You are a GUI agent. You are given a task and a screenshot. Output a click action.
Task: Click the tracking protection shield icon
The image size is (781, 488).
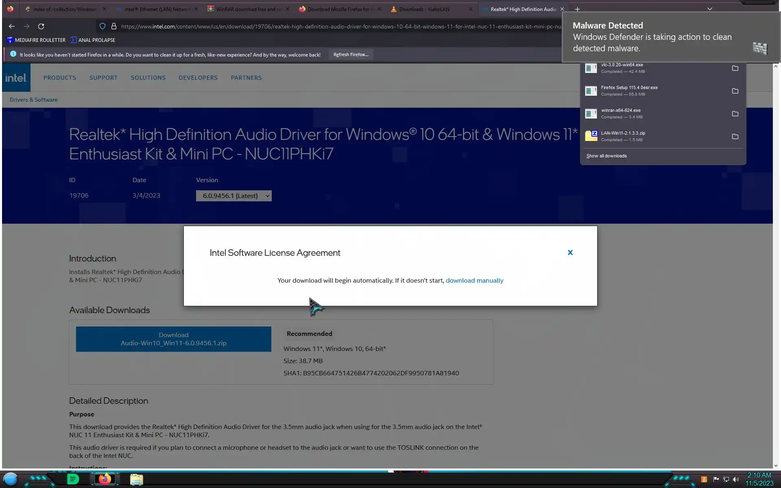click(x=103, y=26)
